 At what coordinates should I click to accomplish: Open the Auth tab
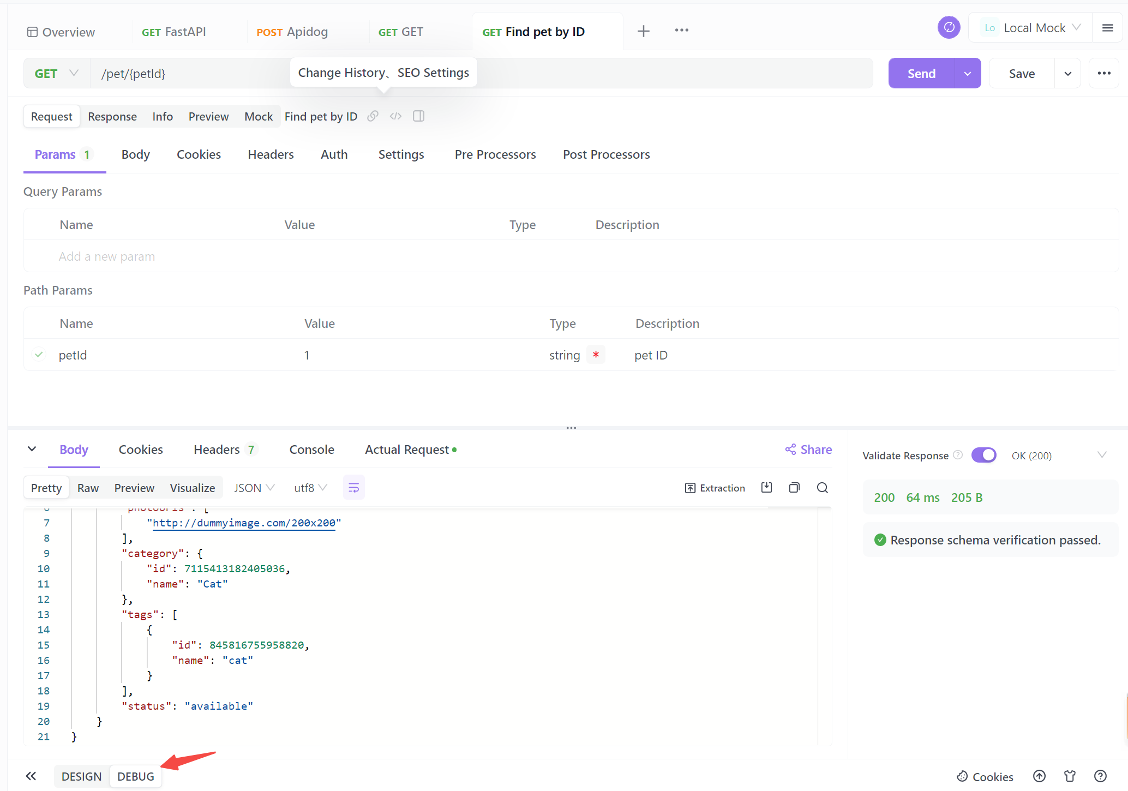(334, 154)
